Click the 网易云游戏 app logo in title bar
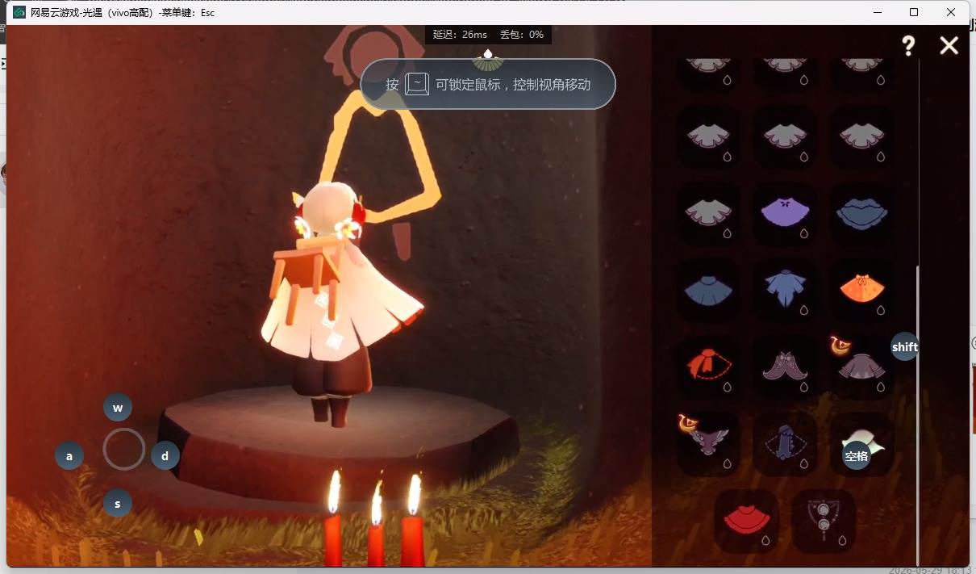The height and width of the screenshot is (574, 976). tap(19, 12)
